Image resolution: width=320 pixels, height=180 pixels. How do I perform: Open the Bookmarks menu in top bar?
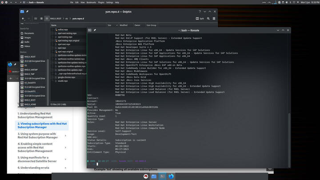pyautogui.click(x=91, y=3)
